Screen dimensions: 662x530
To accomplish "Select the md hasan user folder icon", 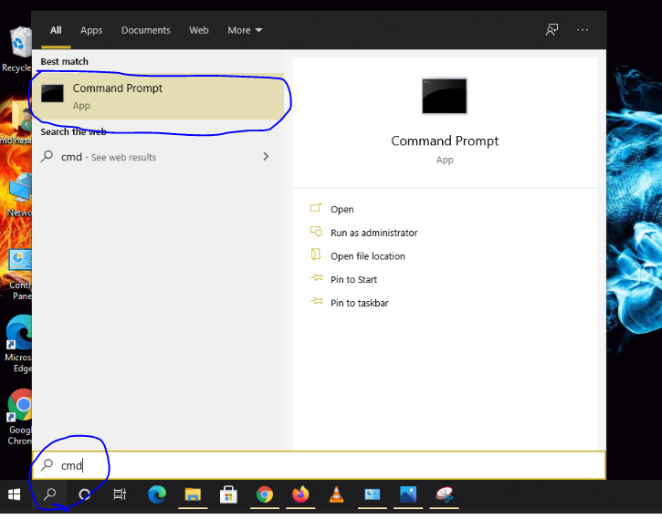I will (x=16, y=122).
